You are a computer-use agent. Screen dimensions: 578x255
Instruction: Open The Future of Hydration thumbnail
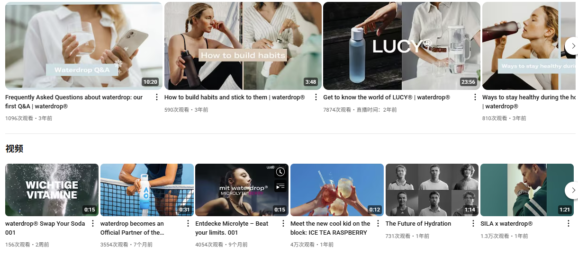[x=432, y=190]
